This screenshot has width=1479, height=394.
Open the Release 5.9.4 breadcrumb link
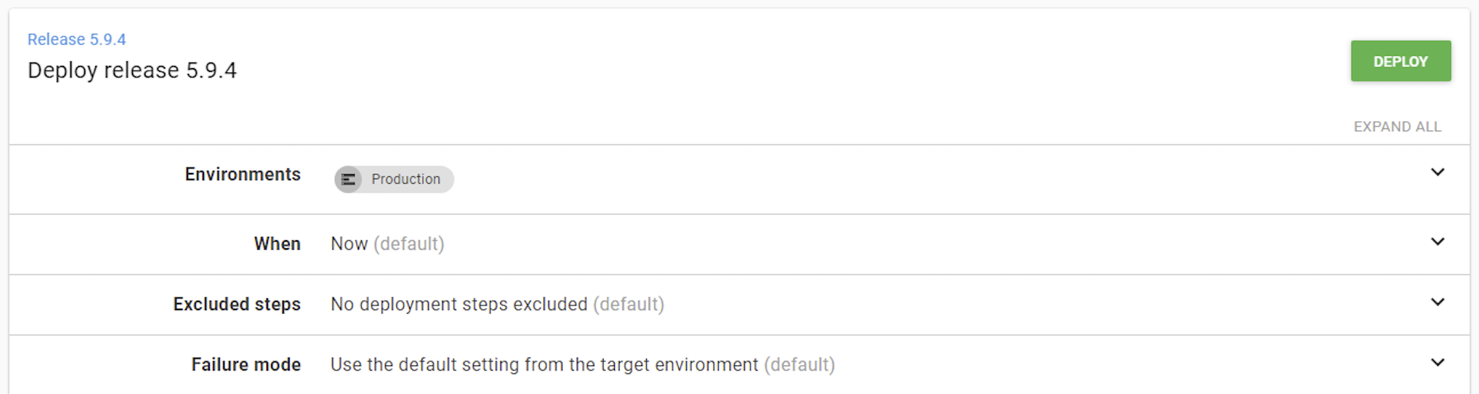pyautogui.click(x=77, y=39)
